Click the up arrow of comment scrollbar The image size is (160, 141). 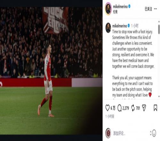point(159,22)
